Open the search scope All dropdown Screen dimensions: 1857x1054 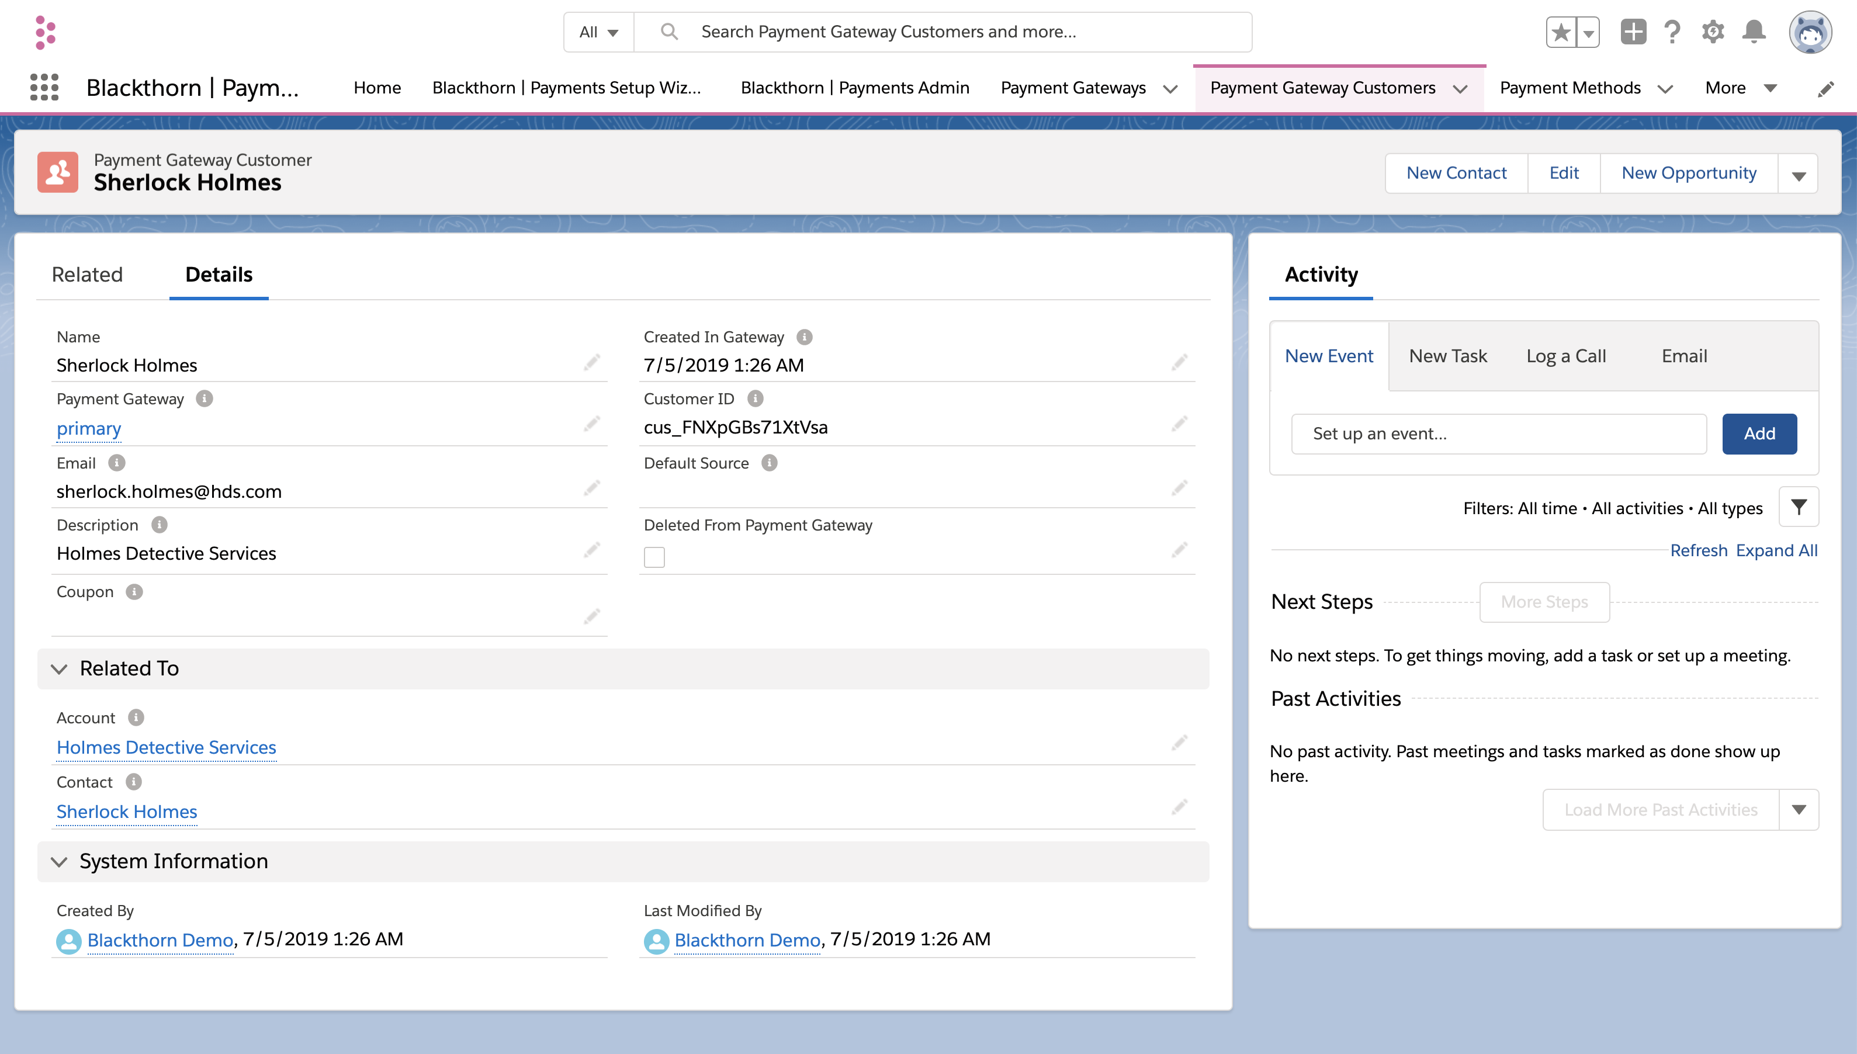click(x=599, y=32)
